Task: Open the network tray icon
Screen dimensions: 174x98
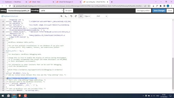Action: tap(151, 96)
